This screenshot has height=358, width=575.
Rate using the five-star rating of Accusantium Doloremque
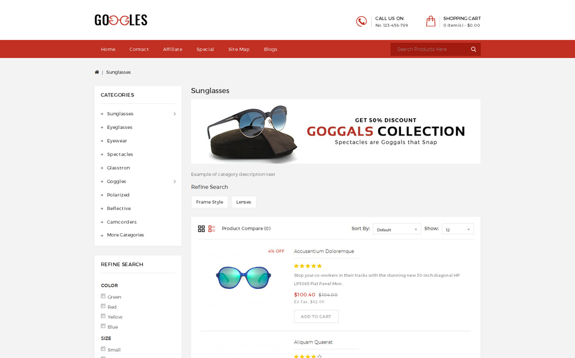(x=307, y=266)
